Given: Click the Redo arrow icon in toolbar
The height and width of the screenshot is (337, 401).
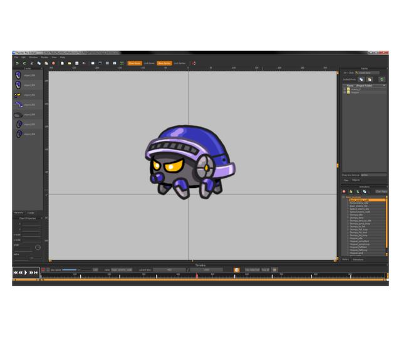Looking at the screenshot, I should 24,63.
